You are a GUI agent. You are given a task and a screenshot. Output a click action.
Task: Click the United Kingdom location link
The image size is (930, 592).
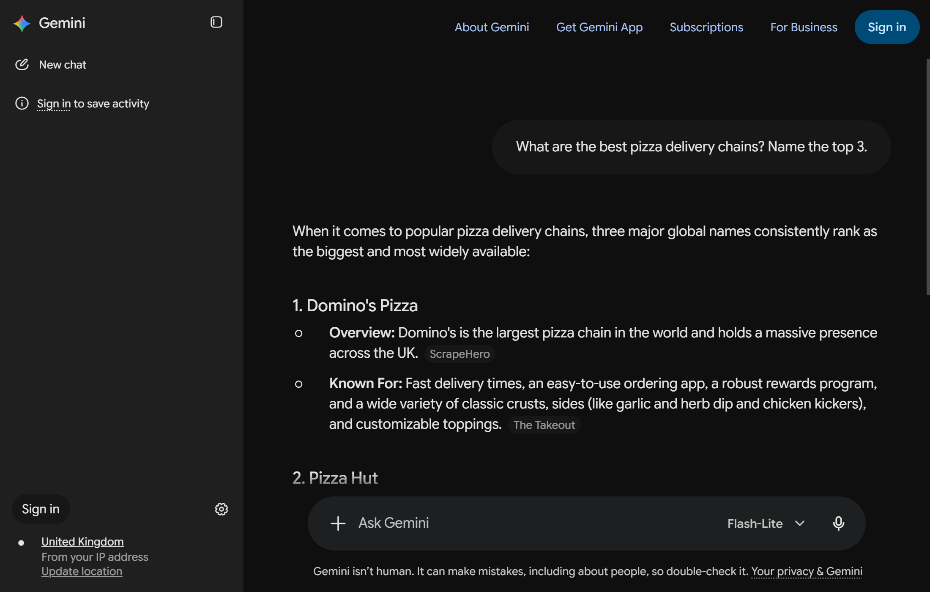[x=82, y=542]
